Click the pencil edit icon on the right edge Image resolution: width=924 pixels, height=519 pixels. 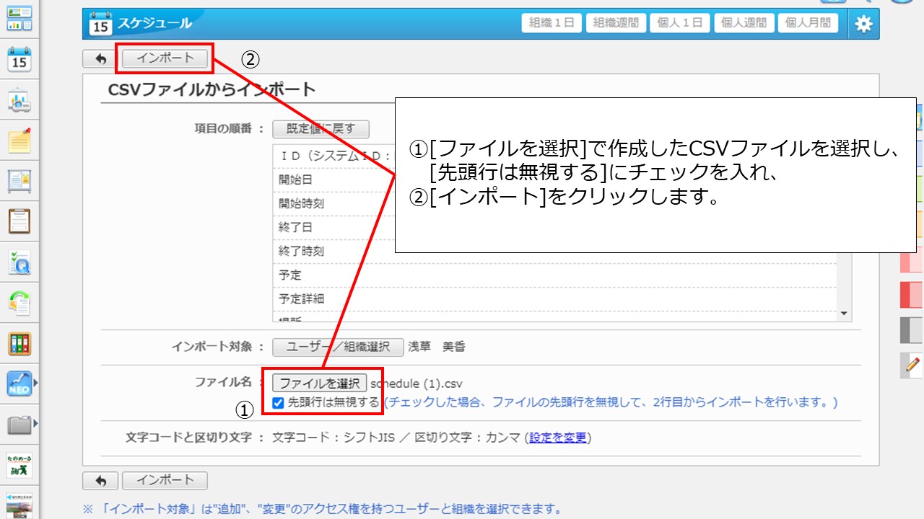point(912,365)
